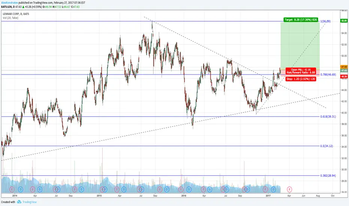This screenshot has height=206, width=349.
Task: Click the earnings E marker at Apr 2016
Action: pos(203,190)
